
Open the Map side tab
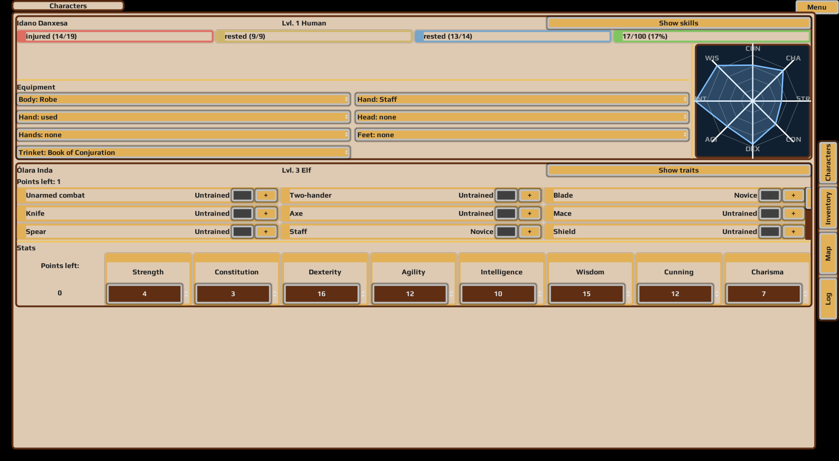coord(828,253)
